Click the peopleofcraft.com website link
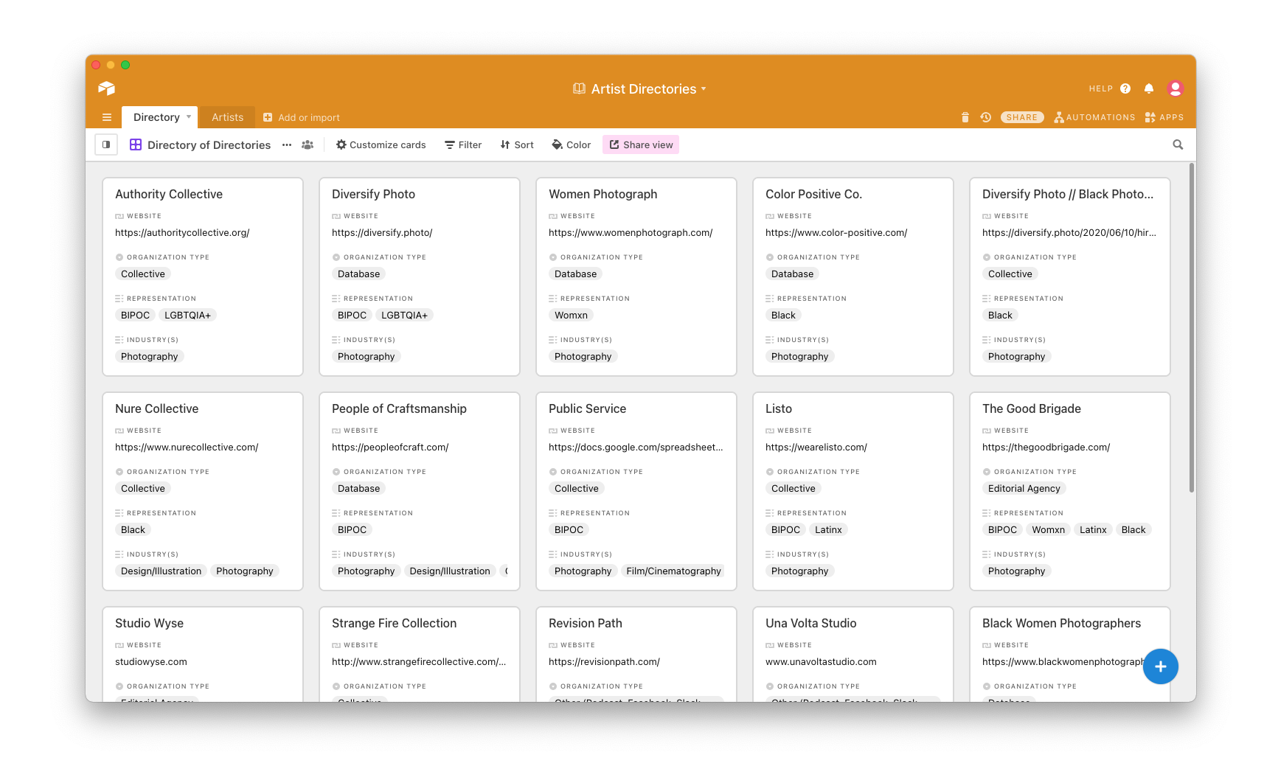This screenshot has width=1264, height=766. [390, 448]
